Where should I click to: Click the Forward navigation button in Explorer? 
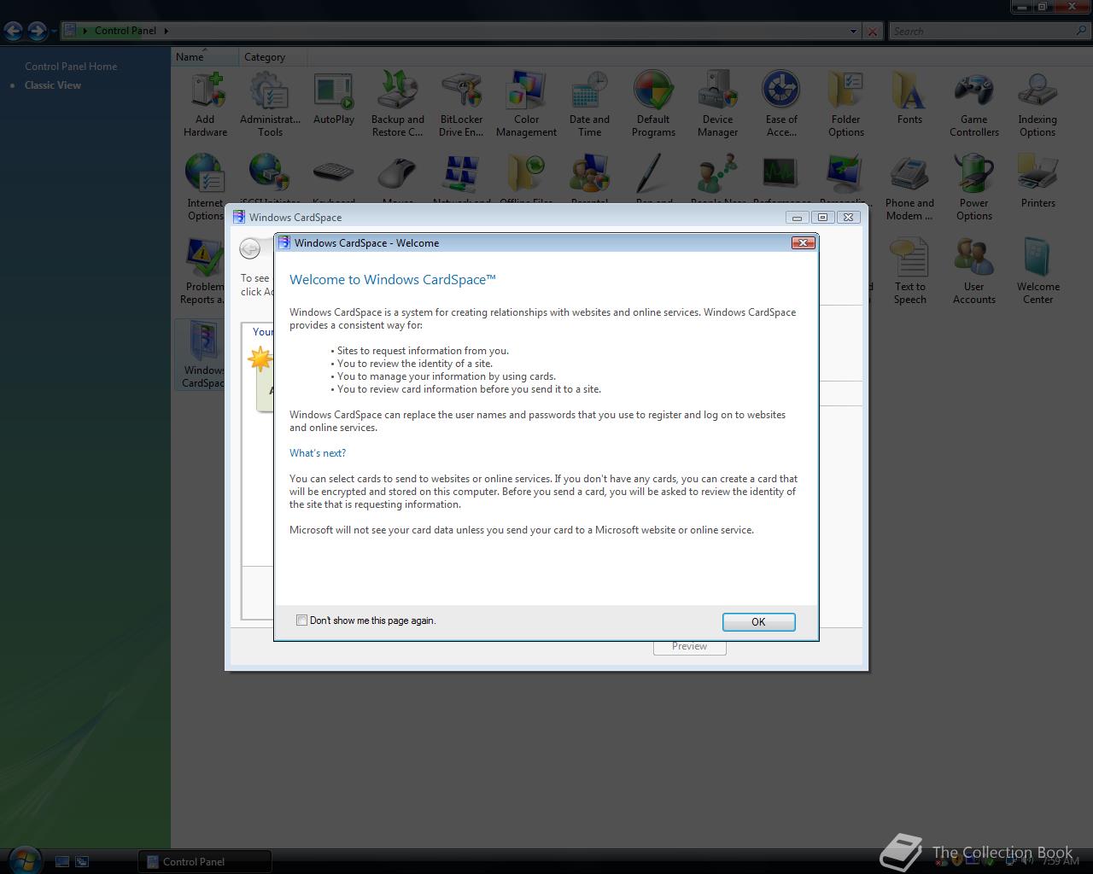click(37, 32)
